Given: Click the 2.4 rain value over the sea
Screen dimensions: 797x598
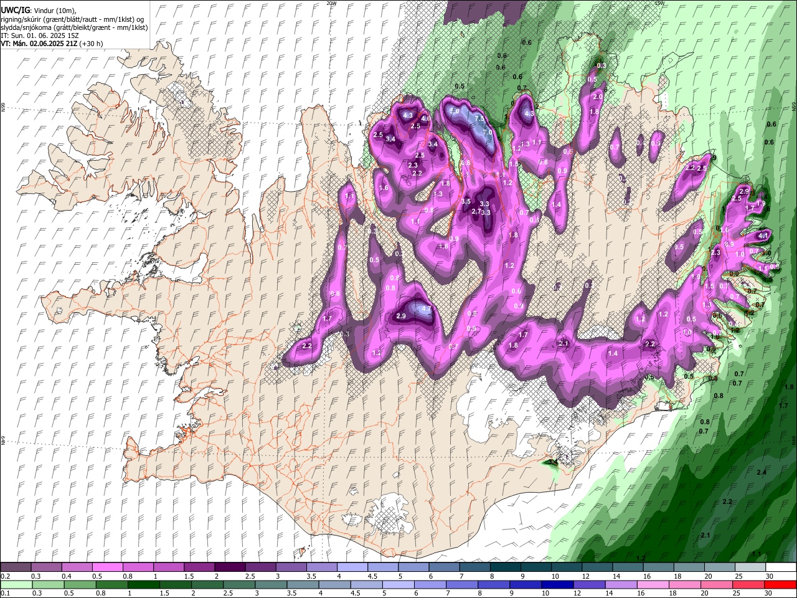Looking at the screenshot, I should tap(762, 473).
